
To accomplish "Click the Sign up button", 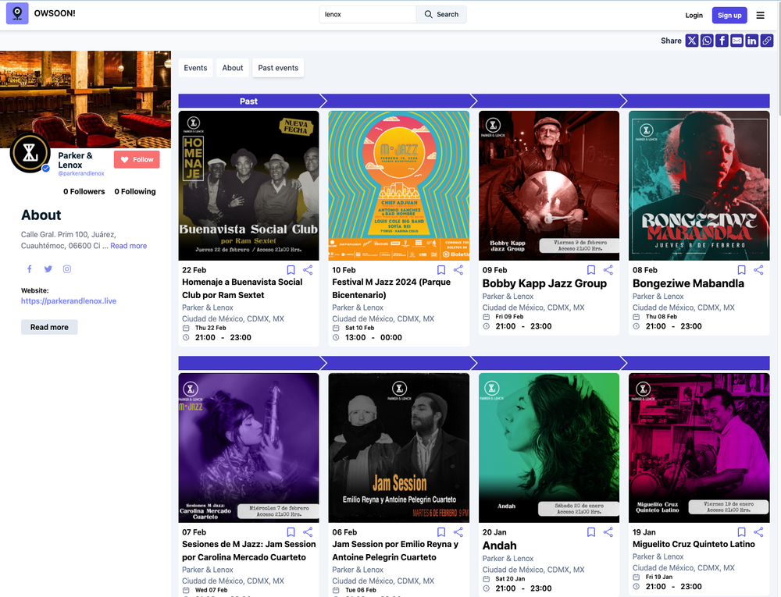I will [x=729, y=15].
